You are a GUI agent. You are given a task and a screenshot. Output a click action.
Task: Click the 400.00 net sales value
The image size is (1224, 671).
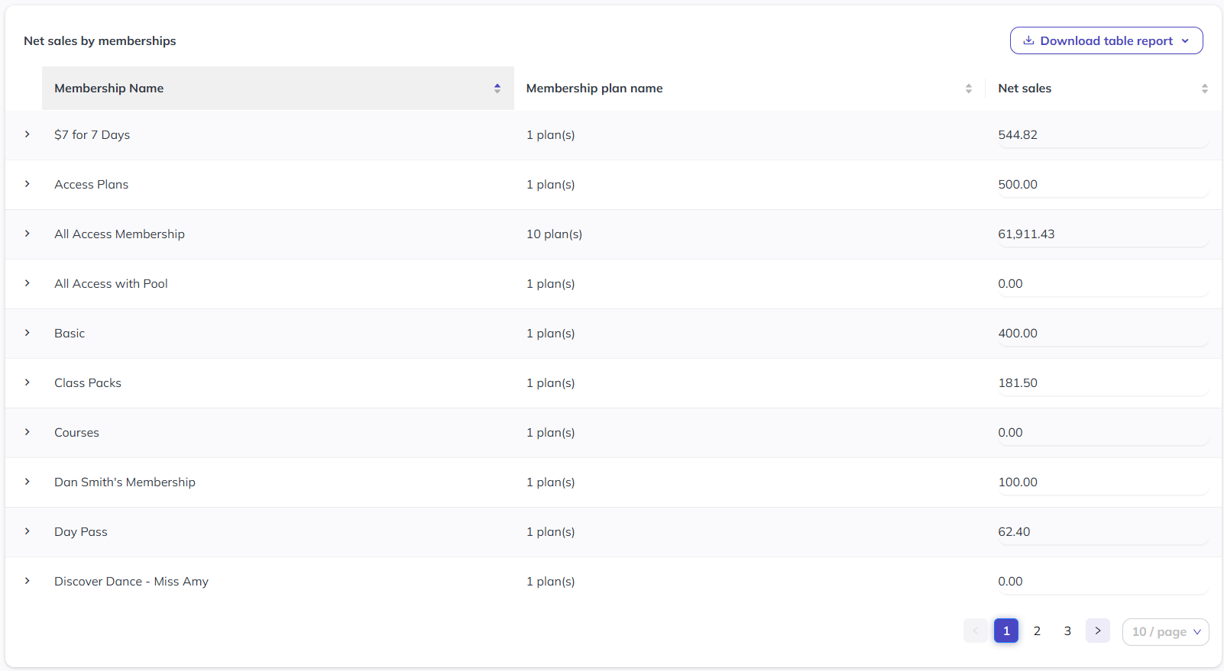[1018, 333]
